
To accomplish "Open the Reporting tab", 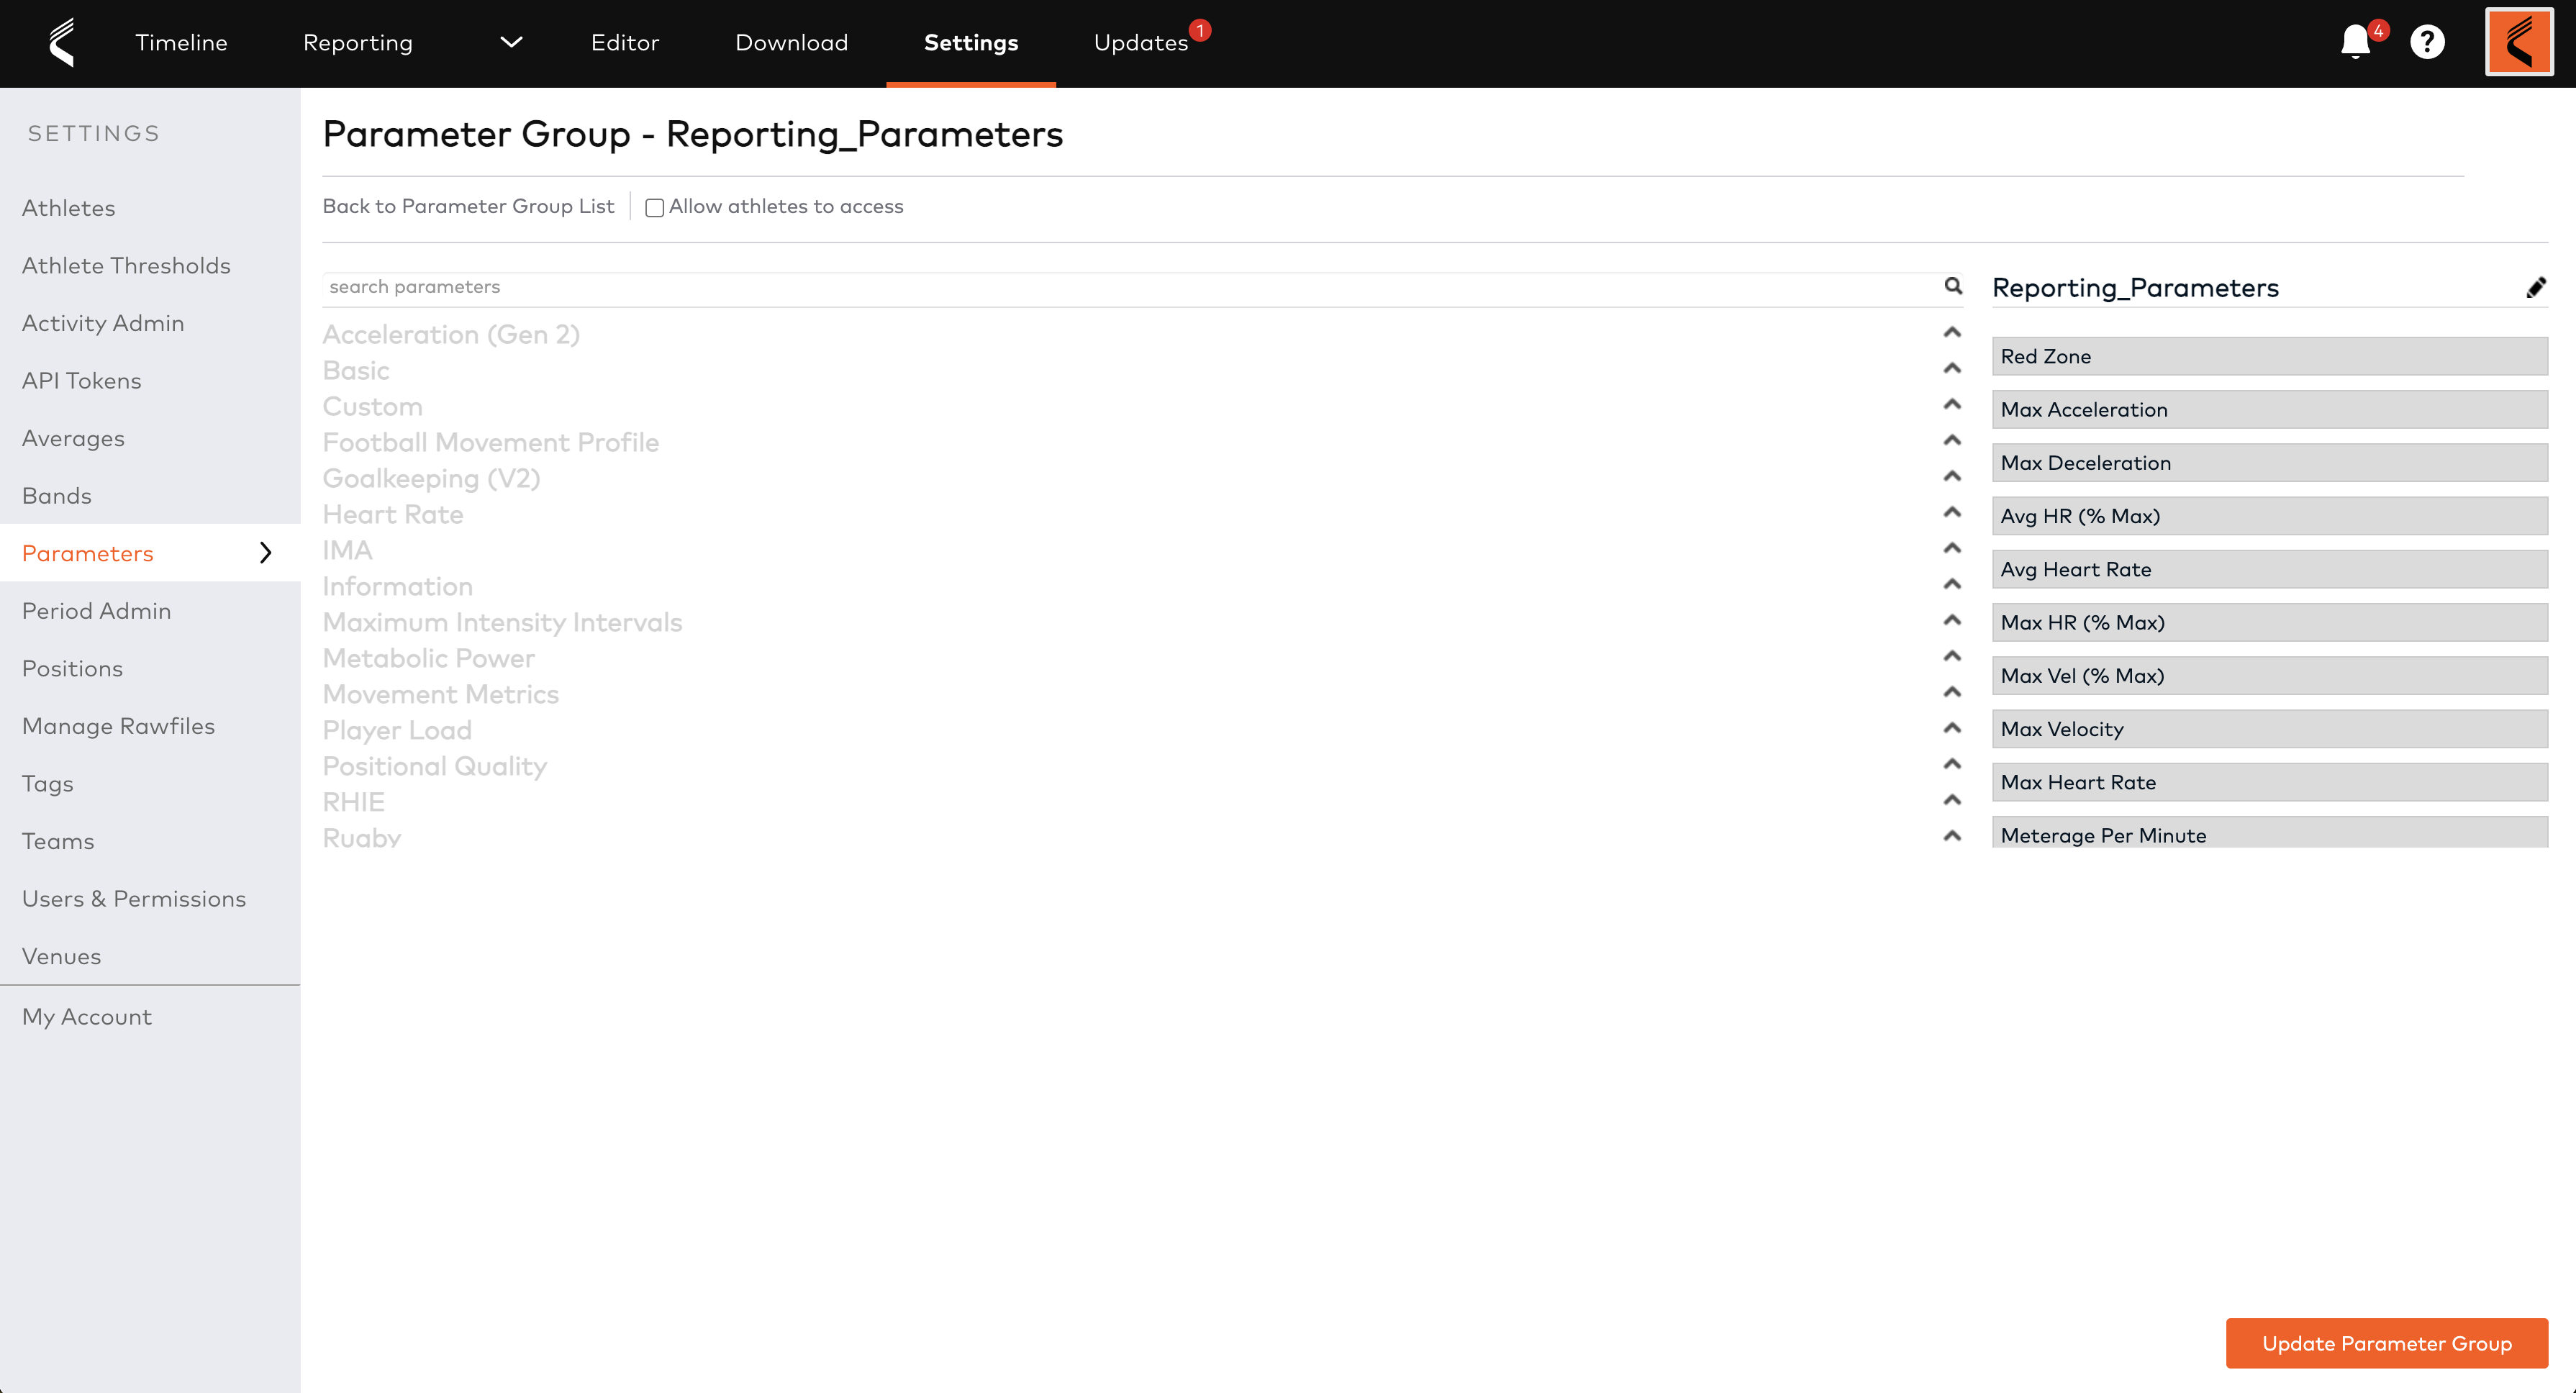I will point(358,42).
